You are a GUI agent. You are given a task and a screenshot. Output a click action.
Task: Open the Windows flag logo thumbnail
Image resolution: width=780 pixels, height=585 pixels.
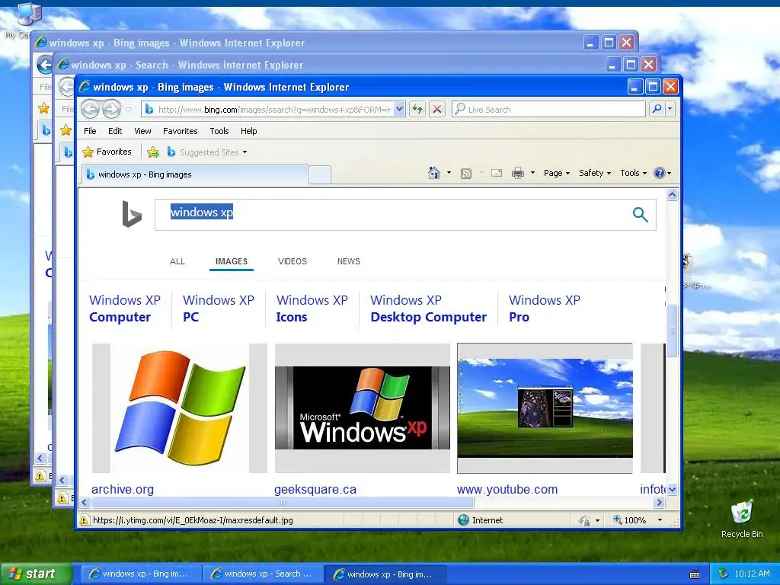point(180,408)
